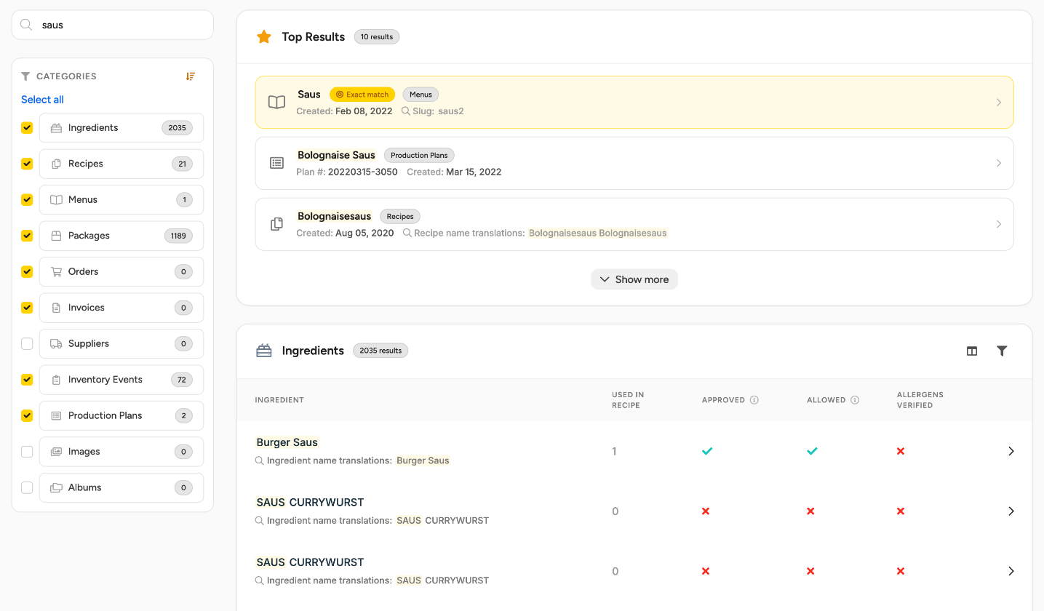Click the Allowed column info icon
Screen dimensions: 1044x611
click(x=855, y=400)
